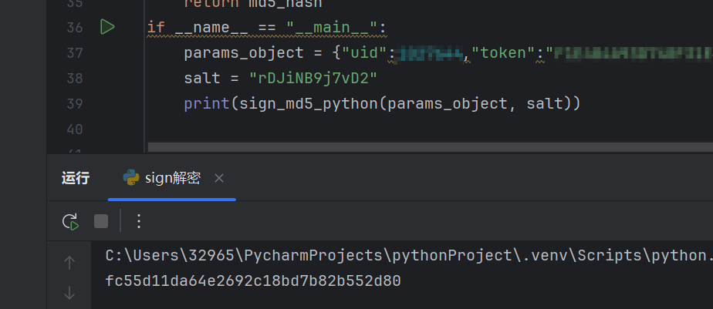The height and width of the screenshot is (309, 713).
Task: Close the sign解密 run tab
Action: (219, 178)
